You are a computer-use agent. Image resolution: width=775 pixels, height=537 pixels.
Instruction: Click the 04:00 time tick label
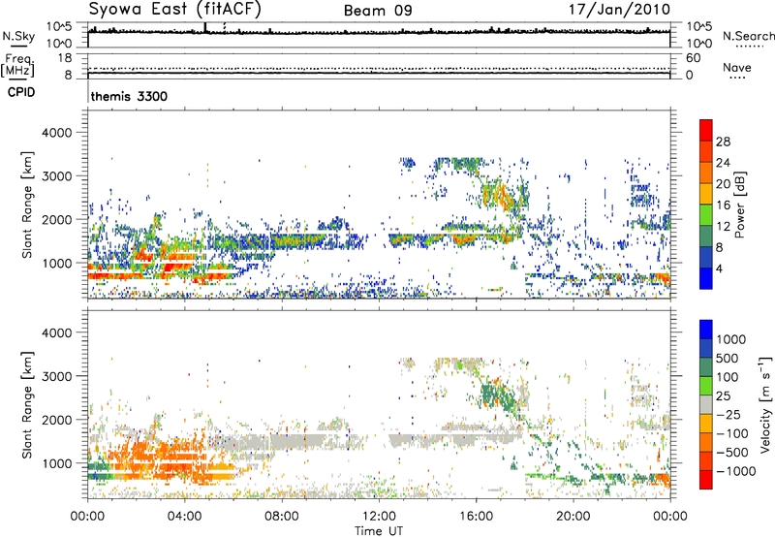(x=185, y=517)
